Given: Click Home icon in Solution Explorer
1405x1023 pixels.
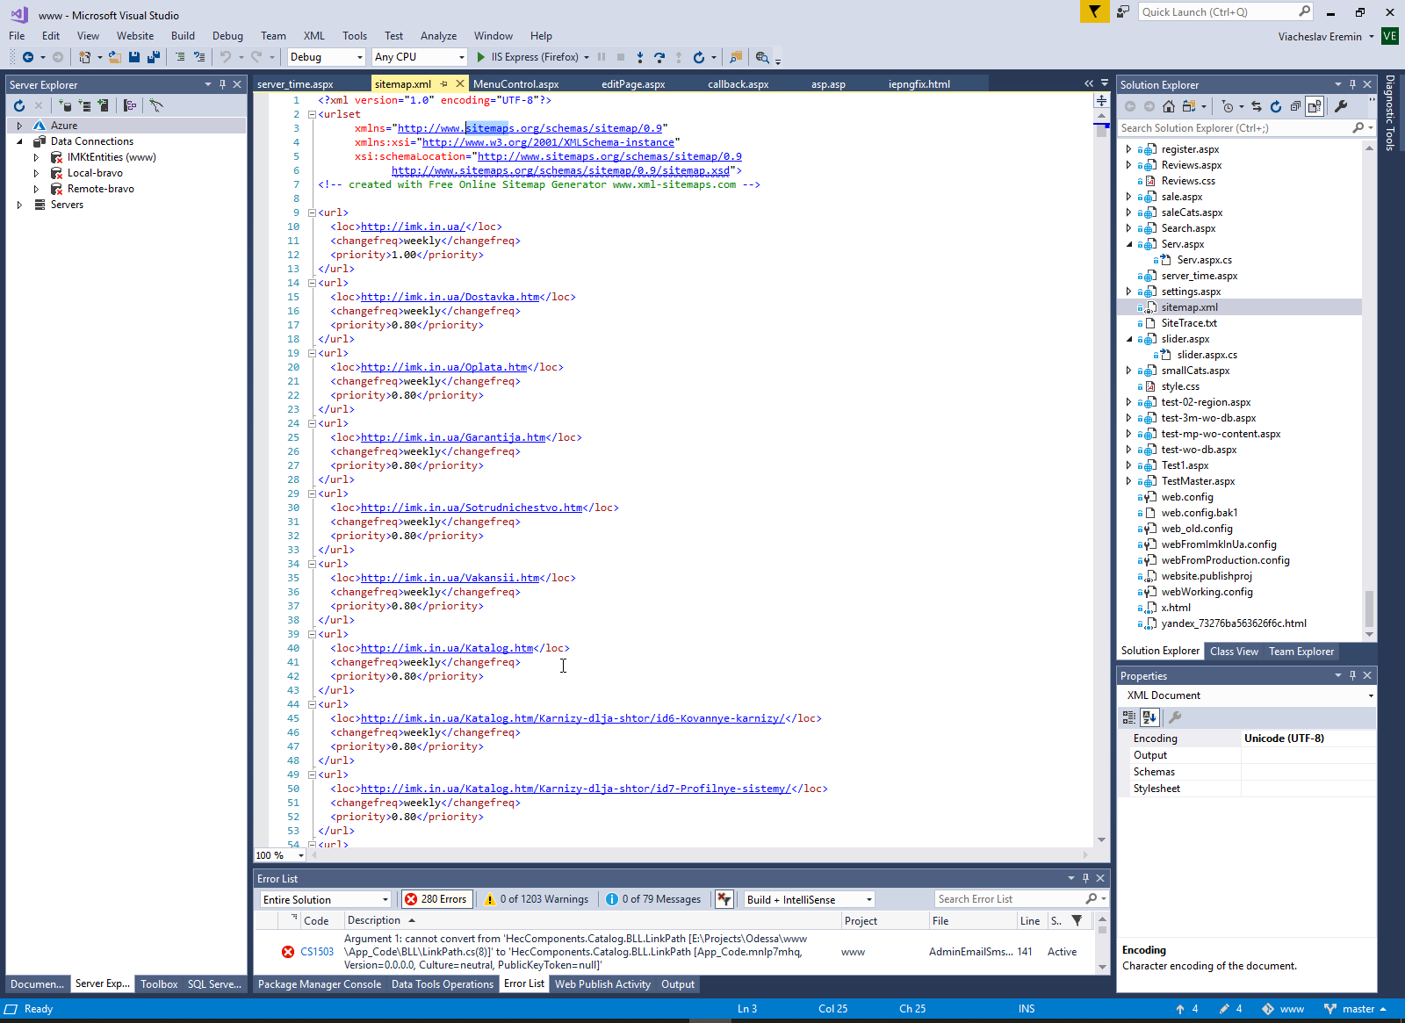Looking at the screenshot, I should tap(1168, 106).
